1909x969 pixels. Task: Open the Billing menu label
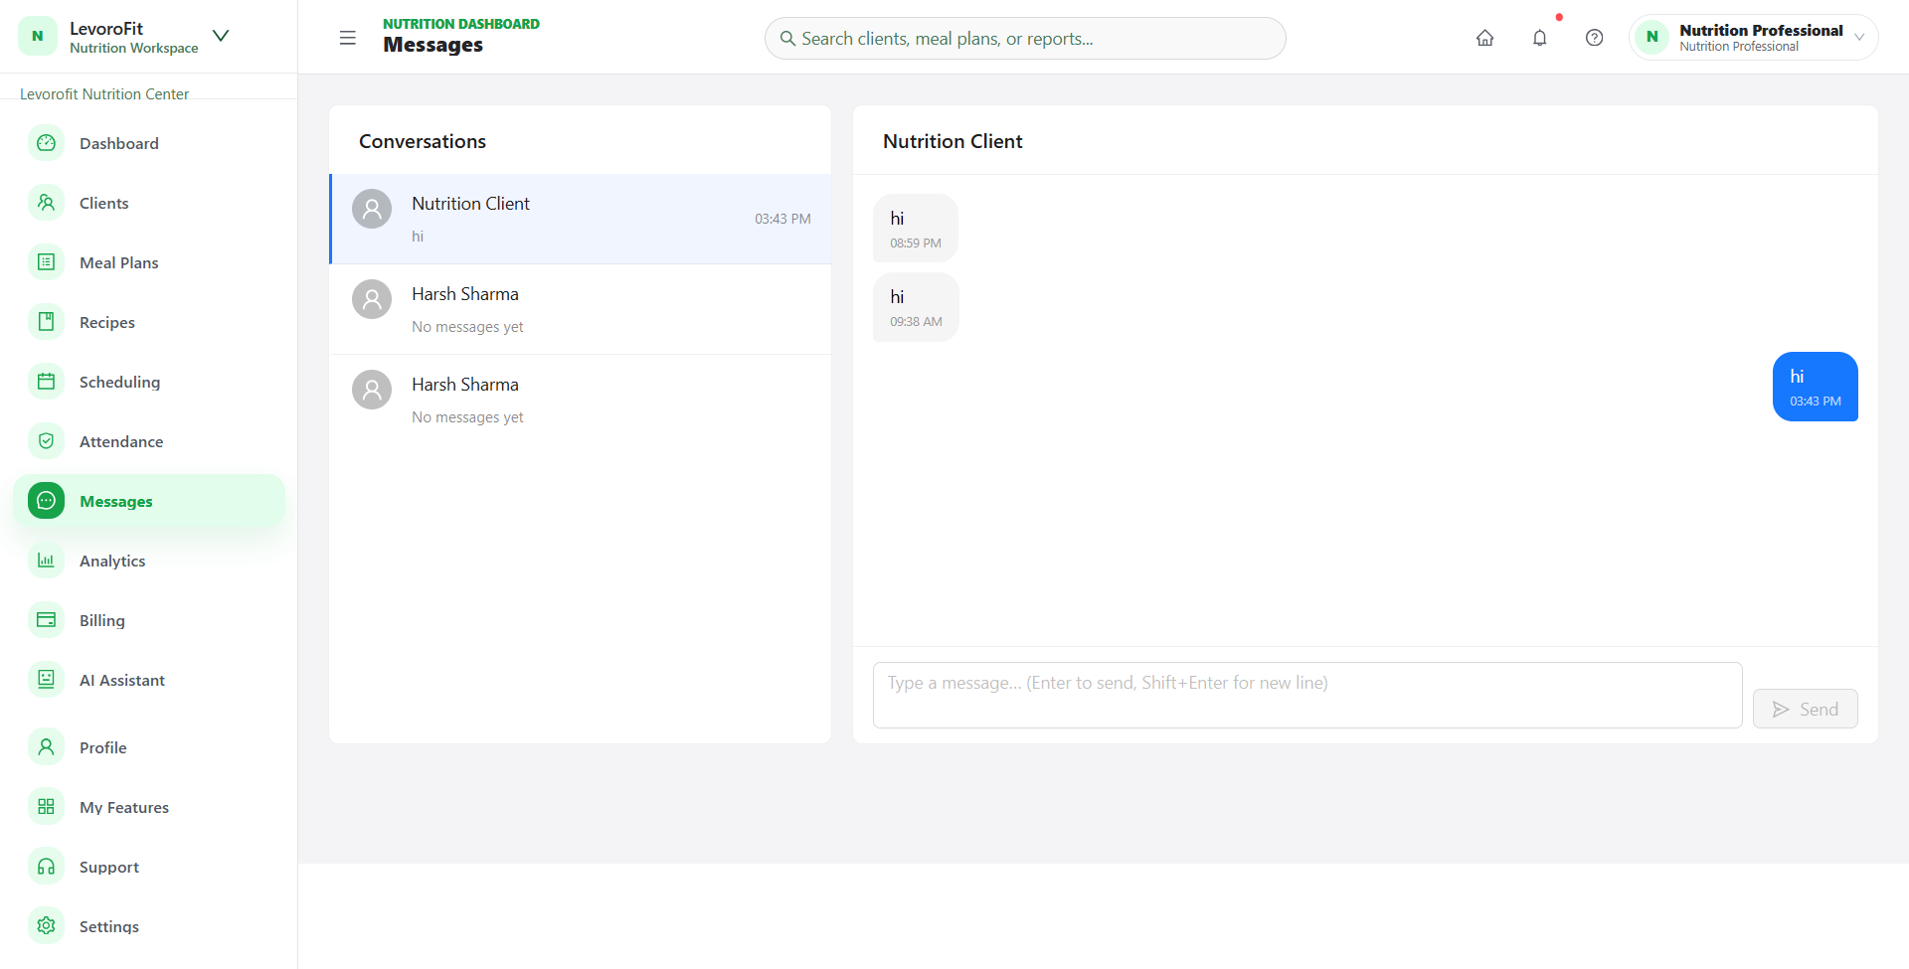click(x=102, y=620)
